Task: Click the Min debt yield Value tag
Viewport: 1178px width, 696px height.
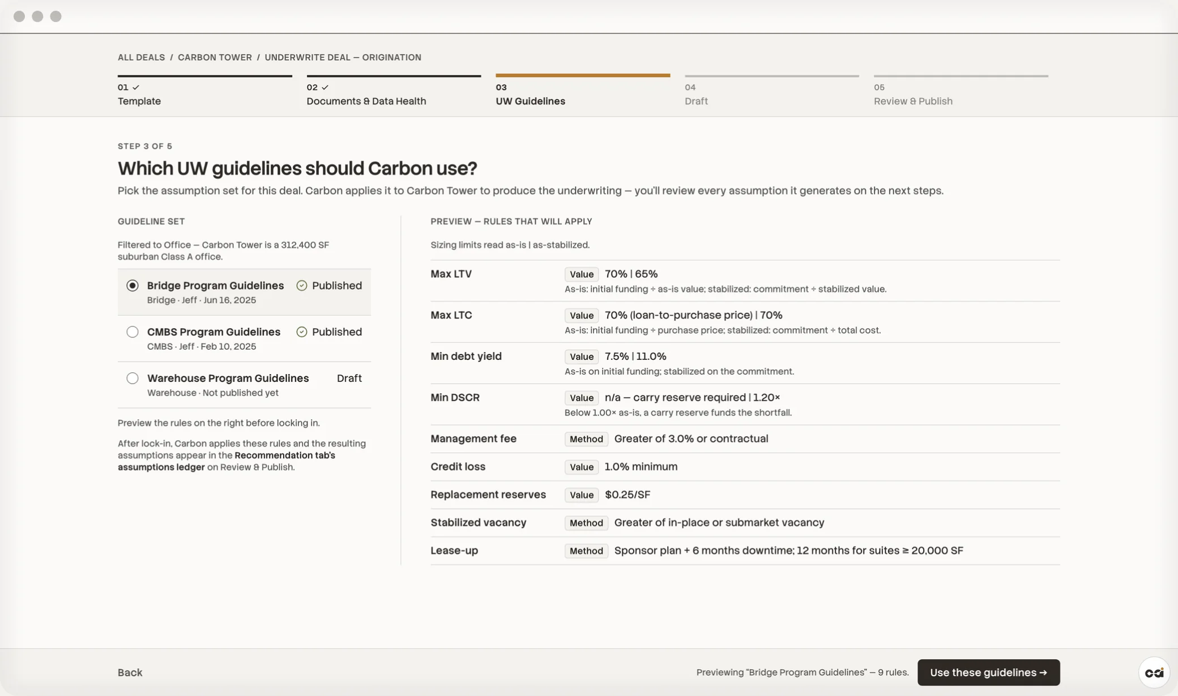Action: [582, 357]
